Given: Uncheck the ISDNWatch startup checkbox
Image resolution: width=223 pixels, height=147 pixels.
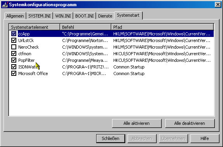Looking at the screenshot, I should (14, 67).
